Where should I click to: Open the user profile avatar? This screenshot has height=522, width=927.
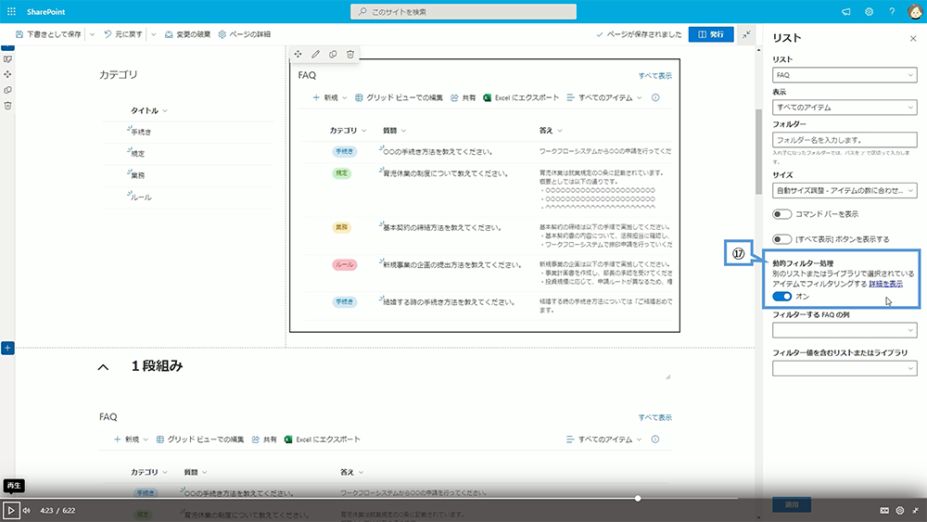(x=915, y=12)
